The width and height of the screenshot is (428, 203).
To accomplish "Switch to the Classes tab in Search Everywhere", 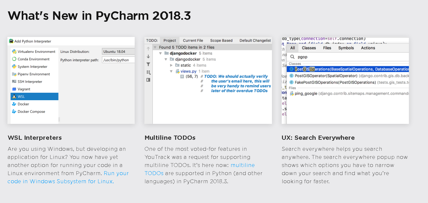I will click(x=309, y=48).
